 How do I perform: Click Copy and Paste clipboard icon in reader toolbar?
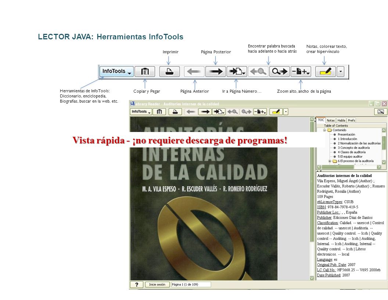coord(159,112)
